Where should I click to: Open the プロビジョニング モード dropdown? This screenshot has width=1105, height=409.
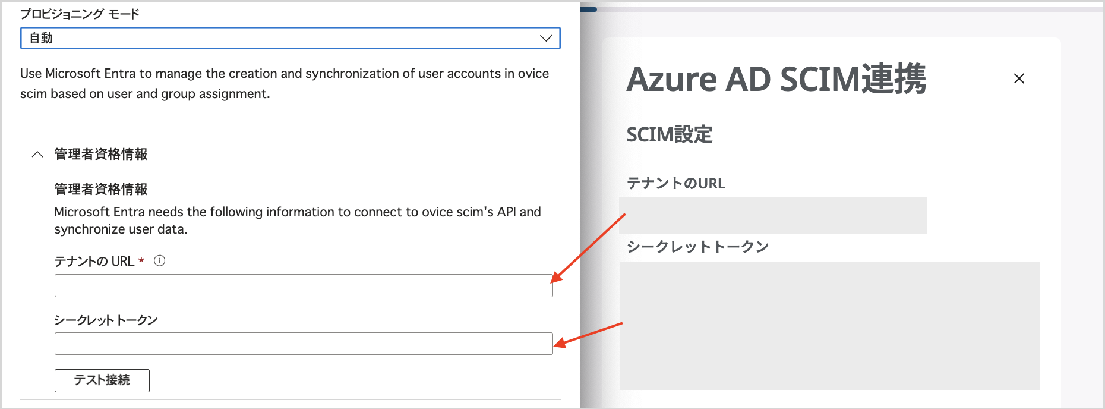[290, 38]
